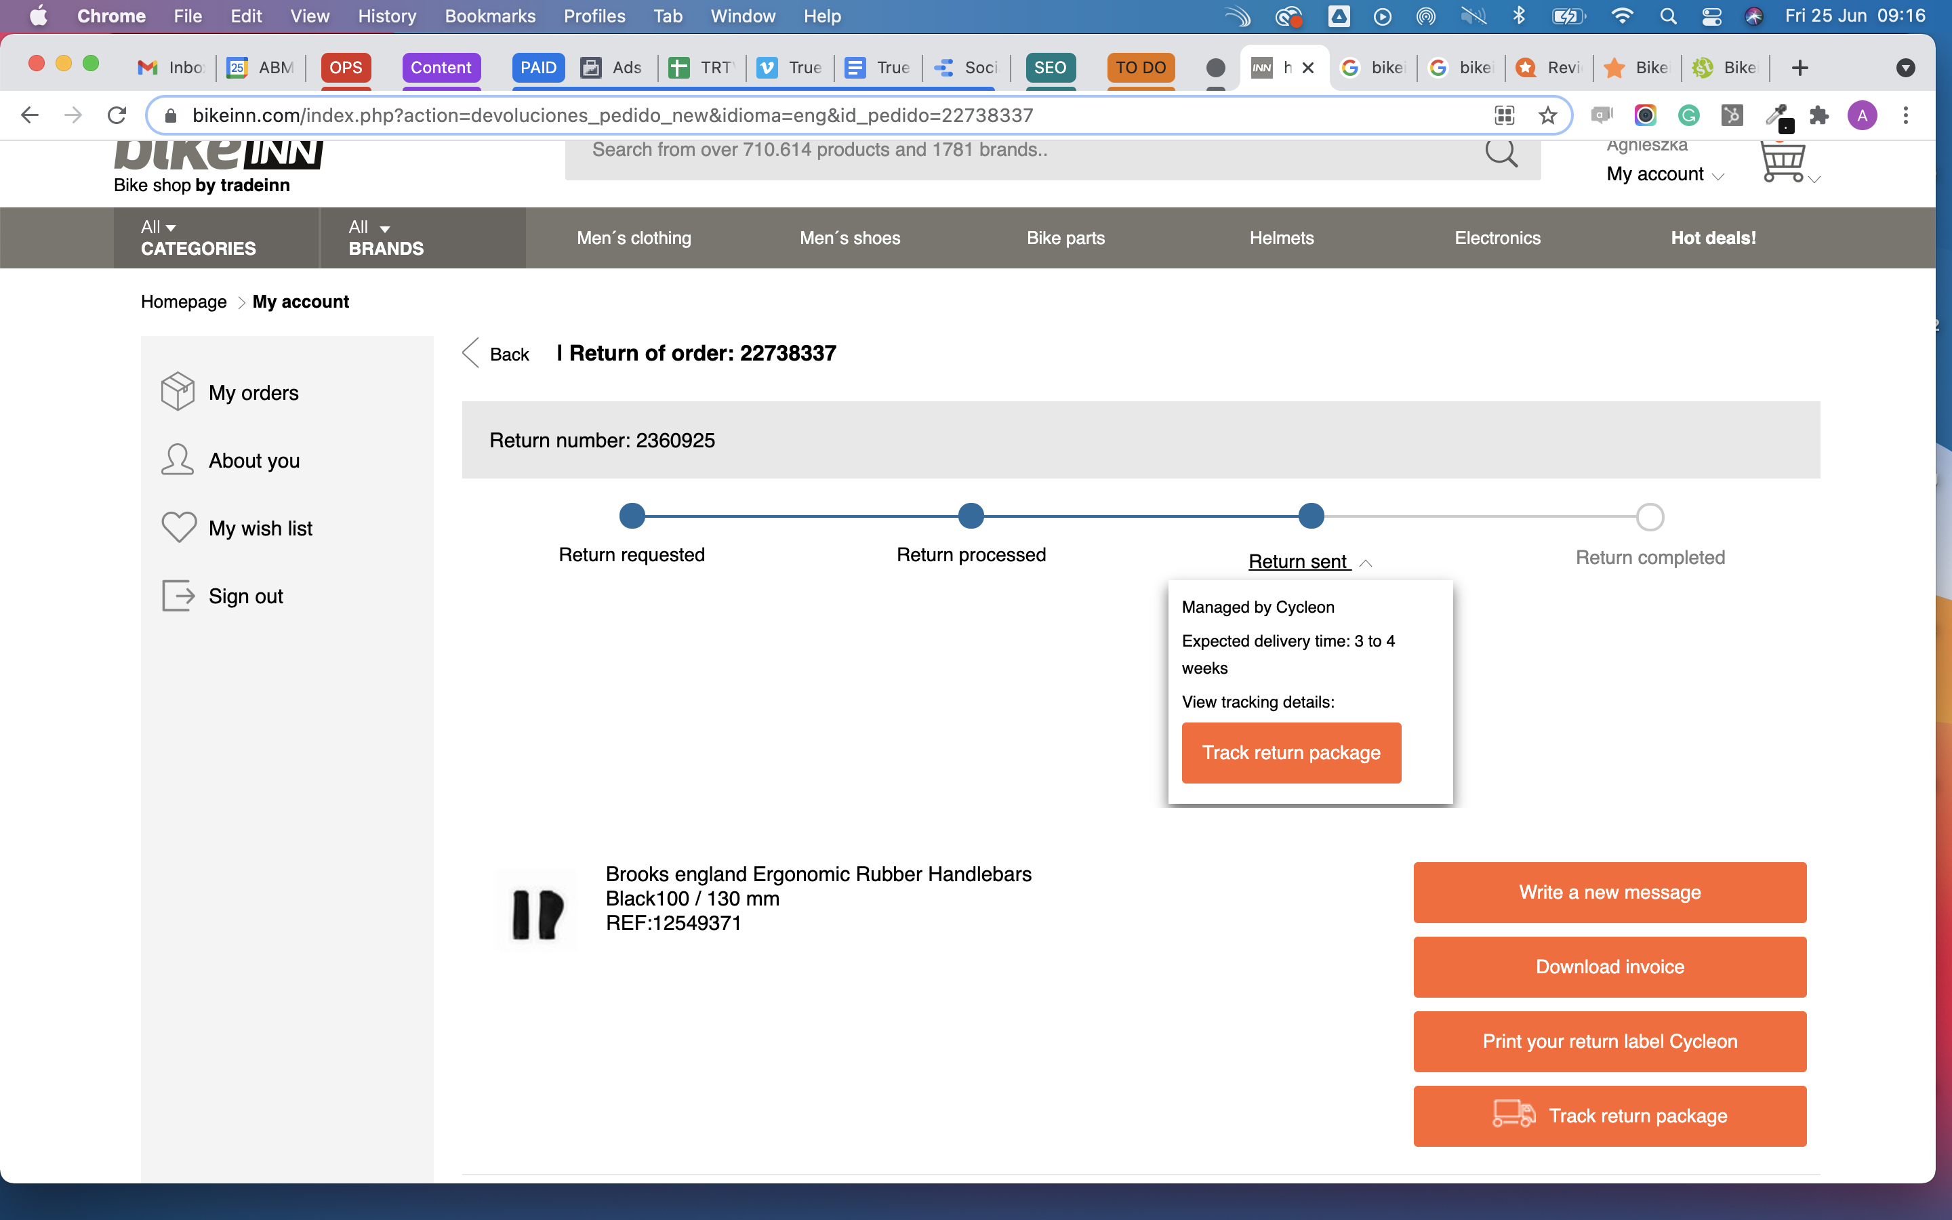
Task: Collapse the Return sent details
Action: 1309,562
